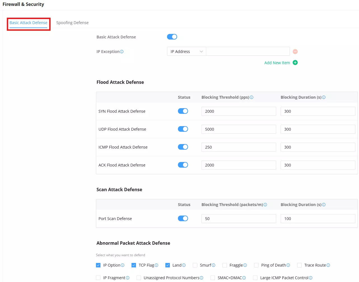
Task: Enable the SMAC=DMAC checkbox
Action: tap(213, 278)
